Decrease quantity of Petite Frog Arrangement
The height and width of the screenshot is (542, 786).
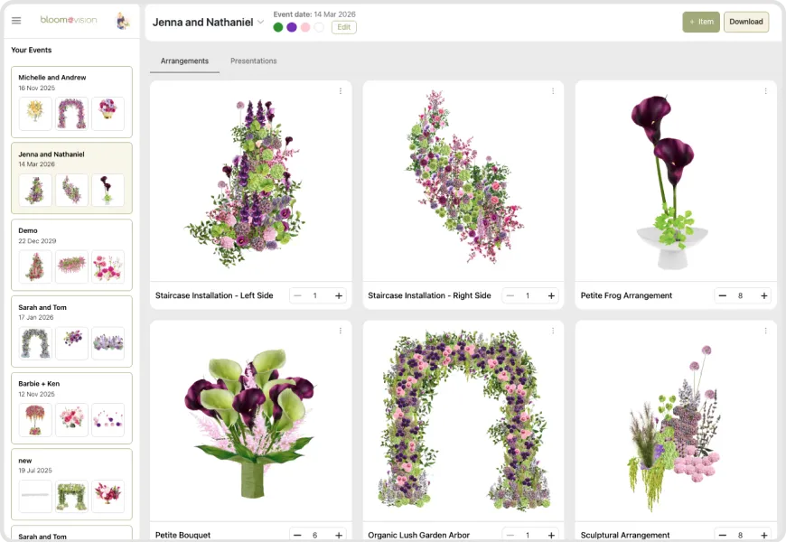723,295
